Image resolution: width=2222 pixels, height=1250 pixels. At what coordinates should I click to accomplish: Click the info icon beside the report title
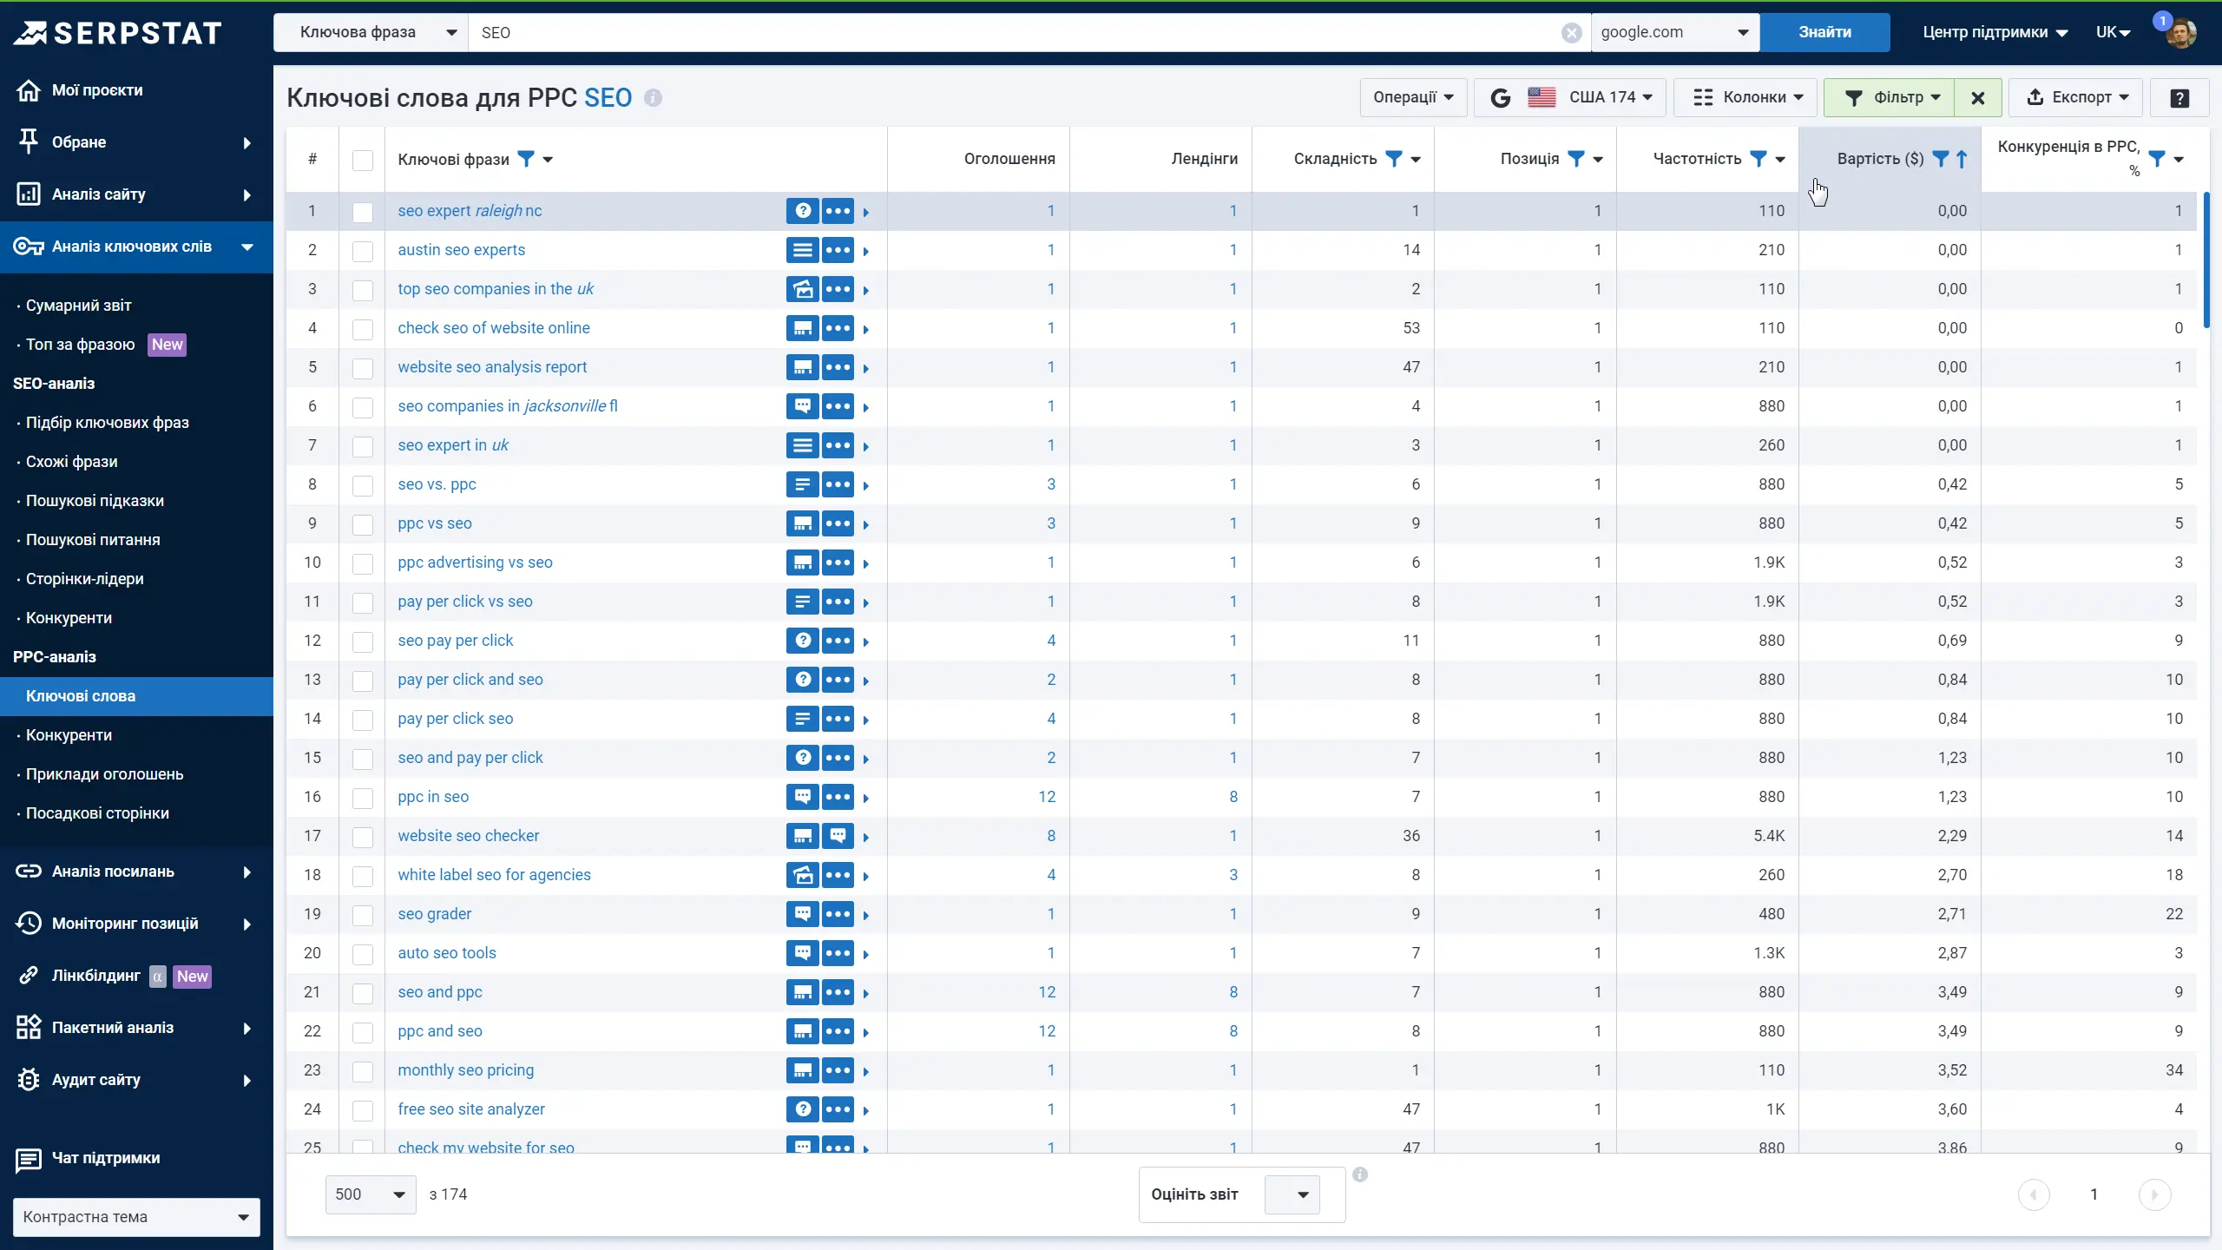pyautogui.click(x=653, y=98)
